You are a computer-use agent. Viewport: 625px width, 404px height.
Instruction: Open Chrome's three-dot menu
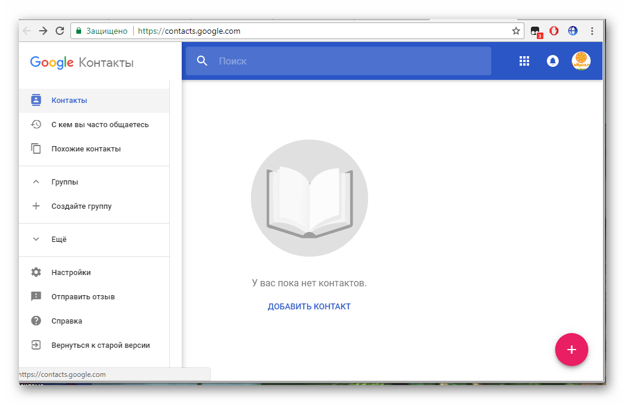coord(592,31)
